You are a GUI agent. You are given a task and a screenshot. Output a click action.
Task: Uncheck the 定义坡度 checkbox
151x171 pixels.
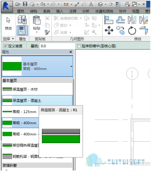click(x=5, y=46)
